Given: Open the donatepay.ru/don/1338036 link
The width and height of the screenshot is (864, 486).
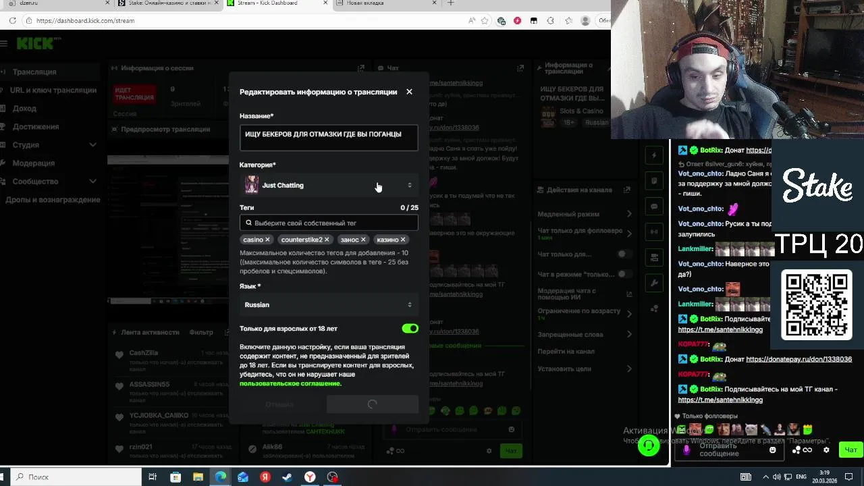Looking at the screenshot, I should (x=799, y=359).
